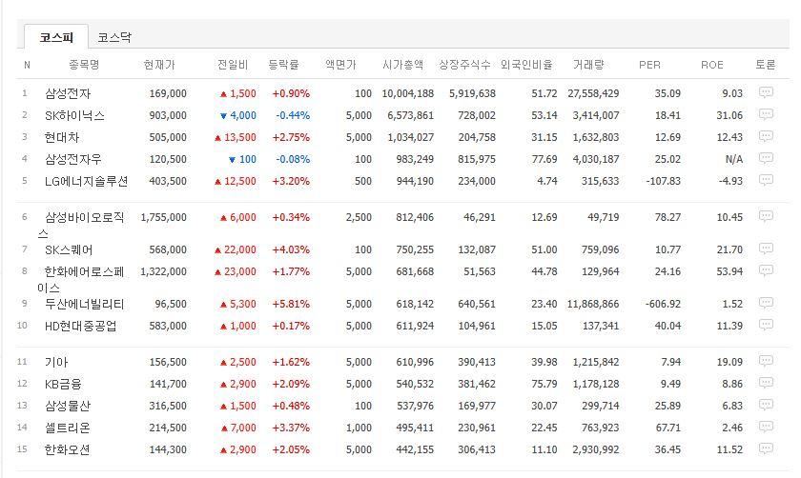Screen dimensions: 801x478
Task: Open the 삼성바이오로직스 stock link
Action: (x=82, y=225)
